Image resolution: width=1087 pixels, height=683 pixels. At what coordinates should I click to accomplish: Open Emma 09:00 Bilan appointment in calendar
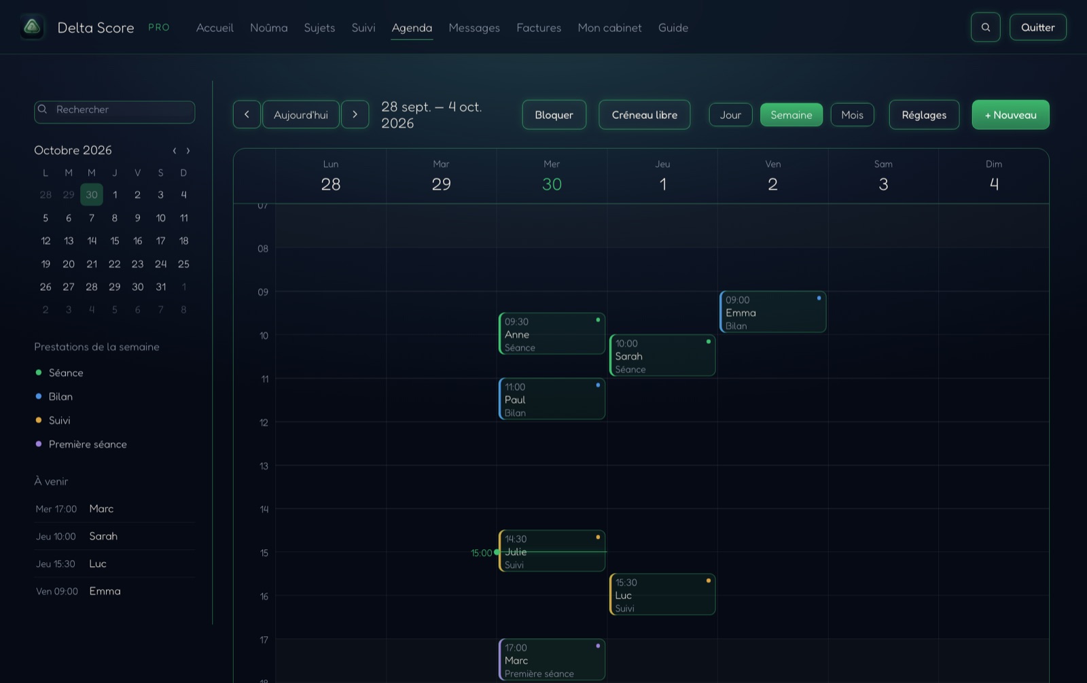pyautogui.click(x=772, y=312)
